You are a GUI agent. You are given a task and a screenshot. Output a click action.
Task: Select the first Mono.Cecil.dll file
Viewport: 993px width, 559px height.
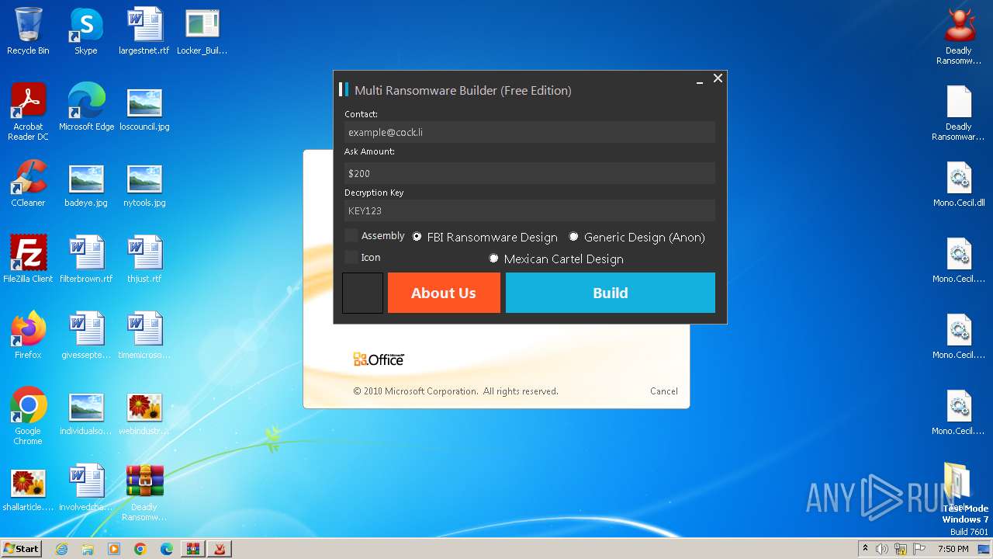(x=959, y=183)
